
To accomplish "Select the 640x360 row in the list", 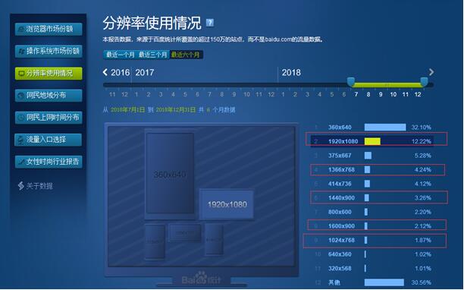I will [x=372, y=254].
